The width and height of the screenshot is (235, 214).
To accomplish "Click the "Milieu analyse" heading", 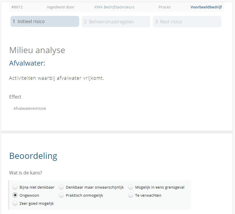I will click(37, 50).
